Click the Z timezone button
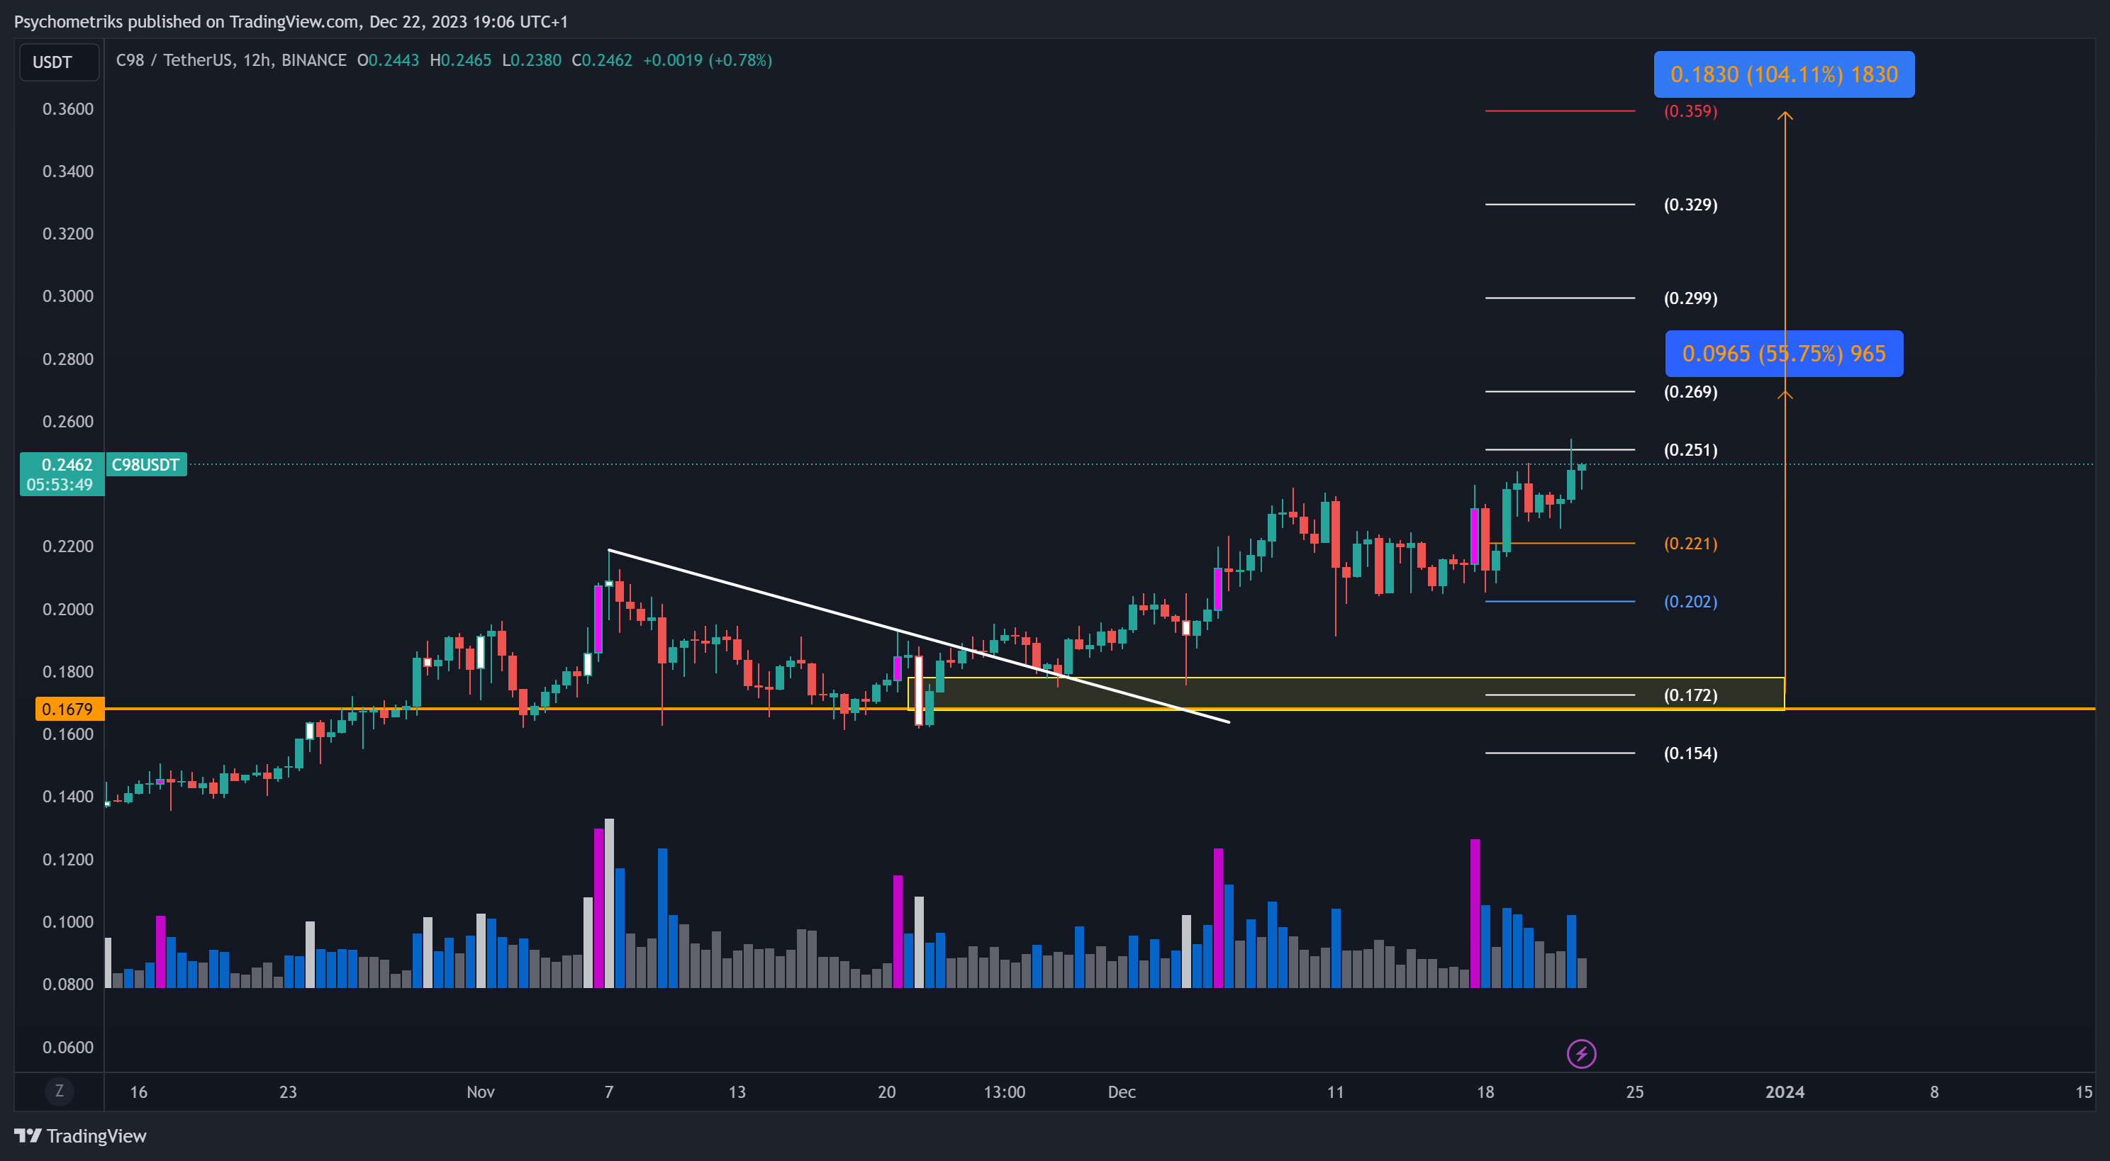This screenshot has height=1161, width=2110. click(x=59, y=1091)
